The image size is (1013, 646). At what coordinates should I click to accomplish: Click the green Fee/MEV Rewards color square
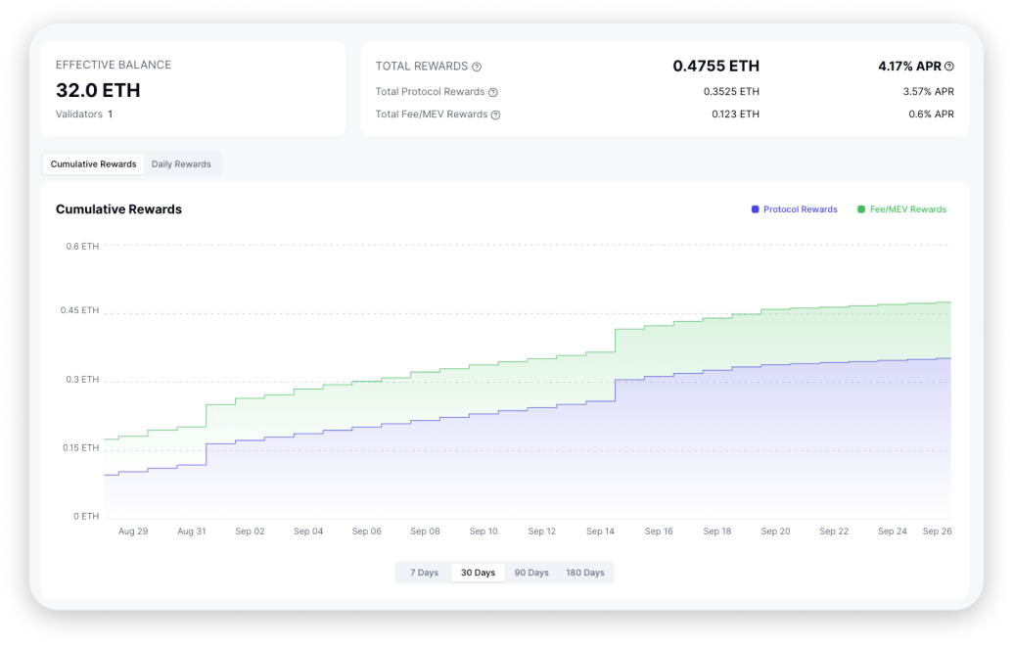point(861,209)
